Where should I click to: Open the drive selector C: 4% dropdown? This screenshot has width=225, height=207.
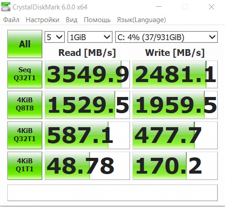166,37
